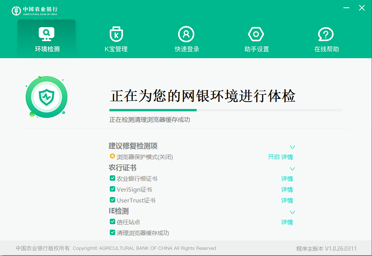Click the 助手设置 hexagon gear icon
Viewport: 372px width, 256px height.
pos(256,34)
